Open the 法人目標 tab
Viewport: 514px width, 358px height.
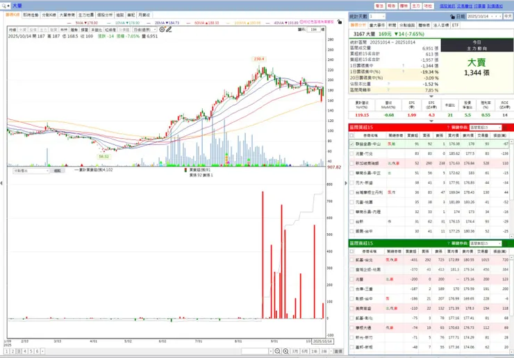441,25
